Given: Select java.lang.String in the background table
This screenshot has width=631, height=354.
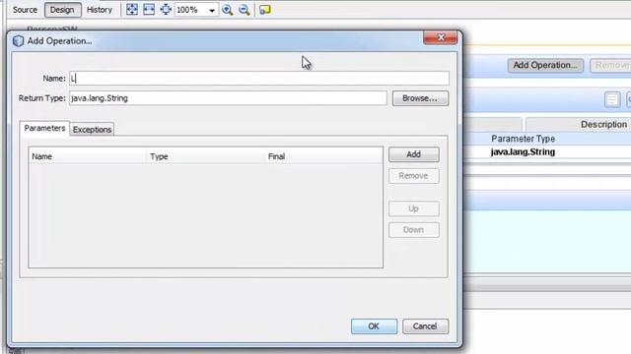Looking at the screenshot, I should [x=523, y=152].
